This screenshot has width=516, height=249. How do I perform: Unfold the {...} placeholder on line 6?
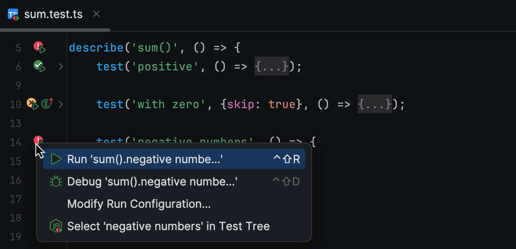coord(272,67)
